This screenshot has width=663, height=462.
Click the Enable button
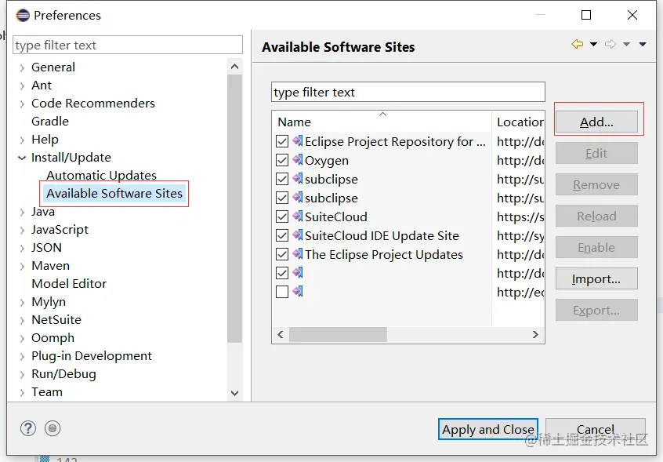pyautogui.click(x=596, y=248)
